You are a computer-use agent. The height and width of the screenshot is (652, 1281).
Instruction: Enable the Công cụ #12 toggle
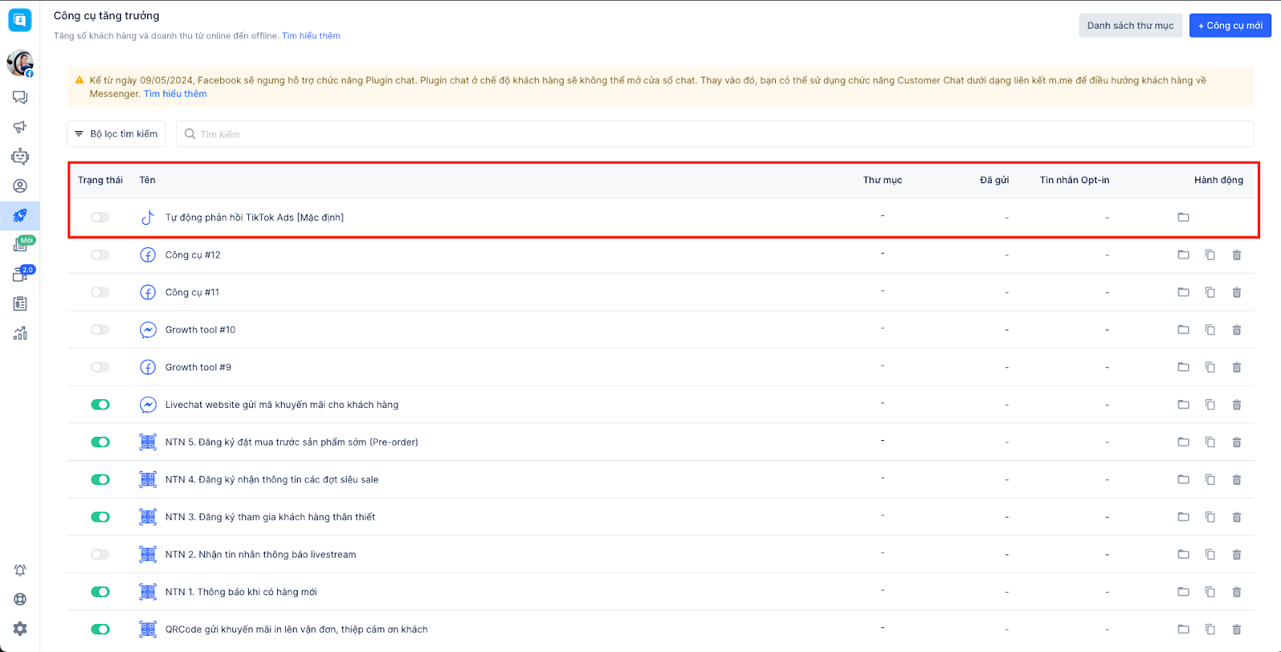tap(100, 255)
